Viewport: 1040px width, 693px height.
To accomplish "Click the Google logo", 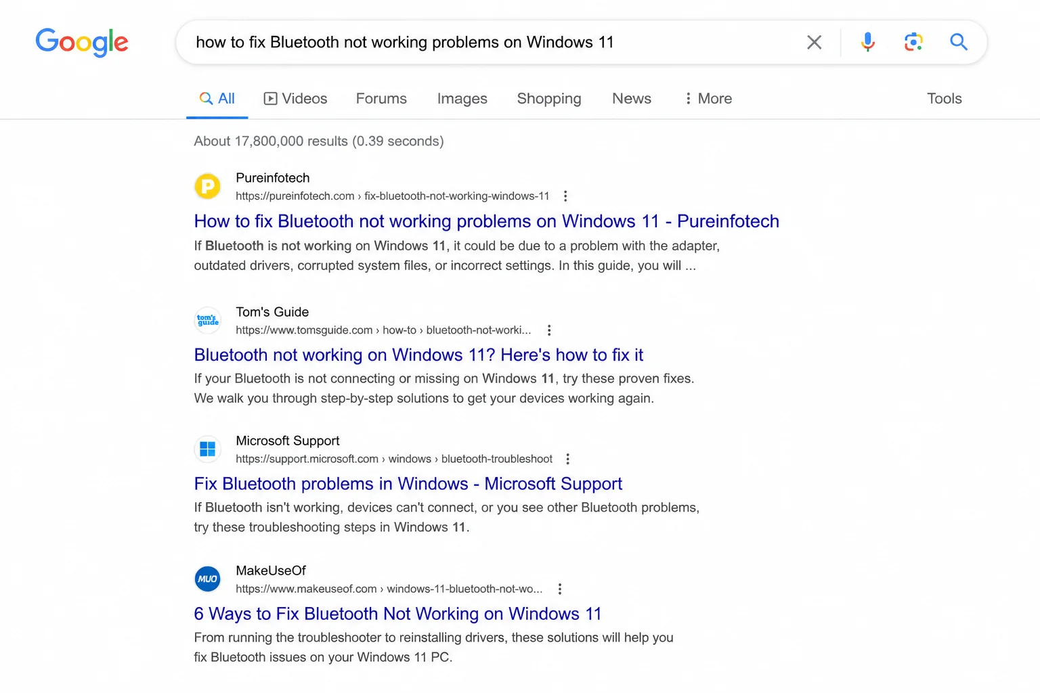I will (82, 42).
